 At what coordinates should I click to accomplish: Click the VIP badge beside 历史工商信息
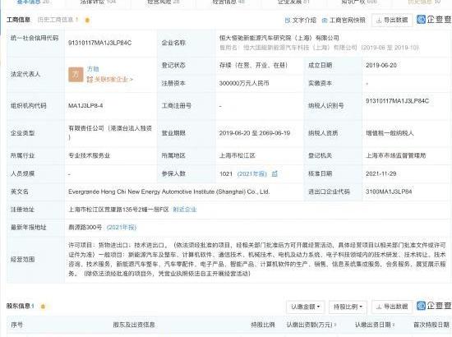[87, 21]
